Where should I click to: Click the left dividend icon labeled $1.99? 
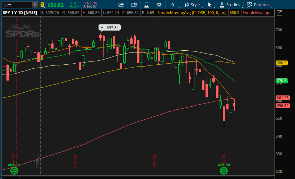pyautogui.click(x=14, y=170)
